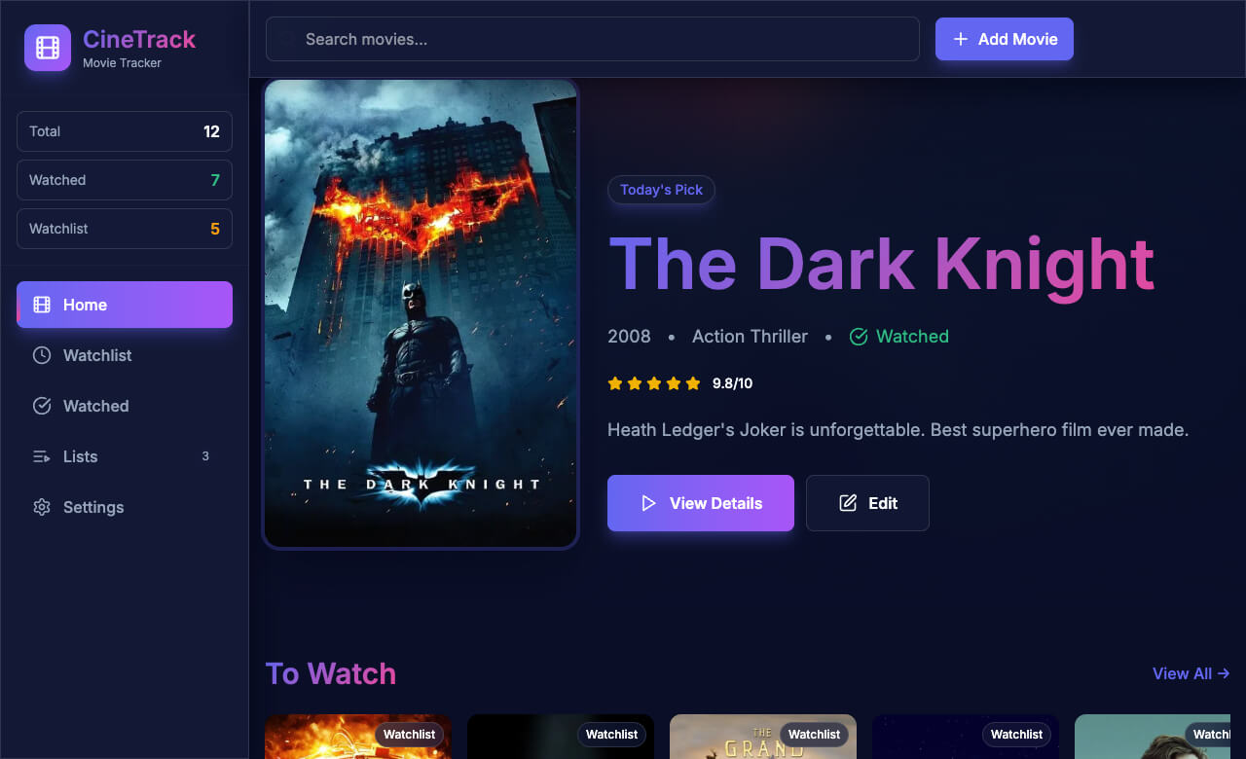Click the Today's Pick pill badge

click(661, 190)
